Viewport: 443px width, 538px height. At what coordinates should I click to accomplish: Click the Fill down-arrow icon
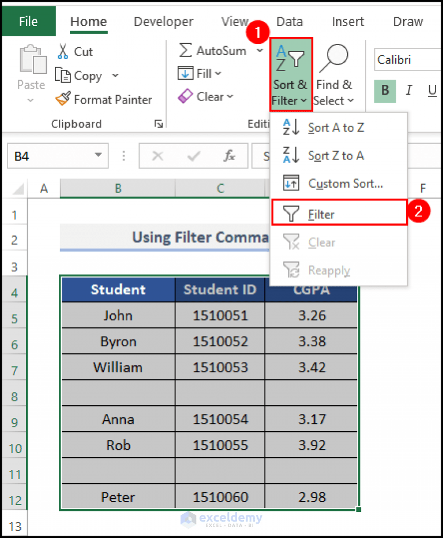tap(185, 73)
